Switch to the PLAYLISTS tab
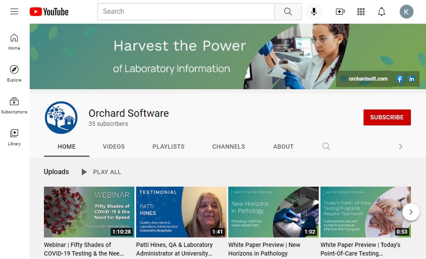The width and height of the screenshot is (426, 259). pyautogui.click(x=168, y=147)
